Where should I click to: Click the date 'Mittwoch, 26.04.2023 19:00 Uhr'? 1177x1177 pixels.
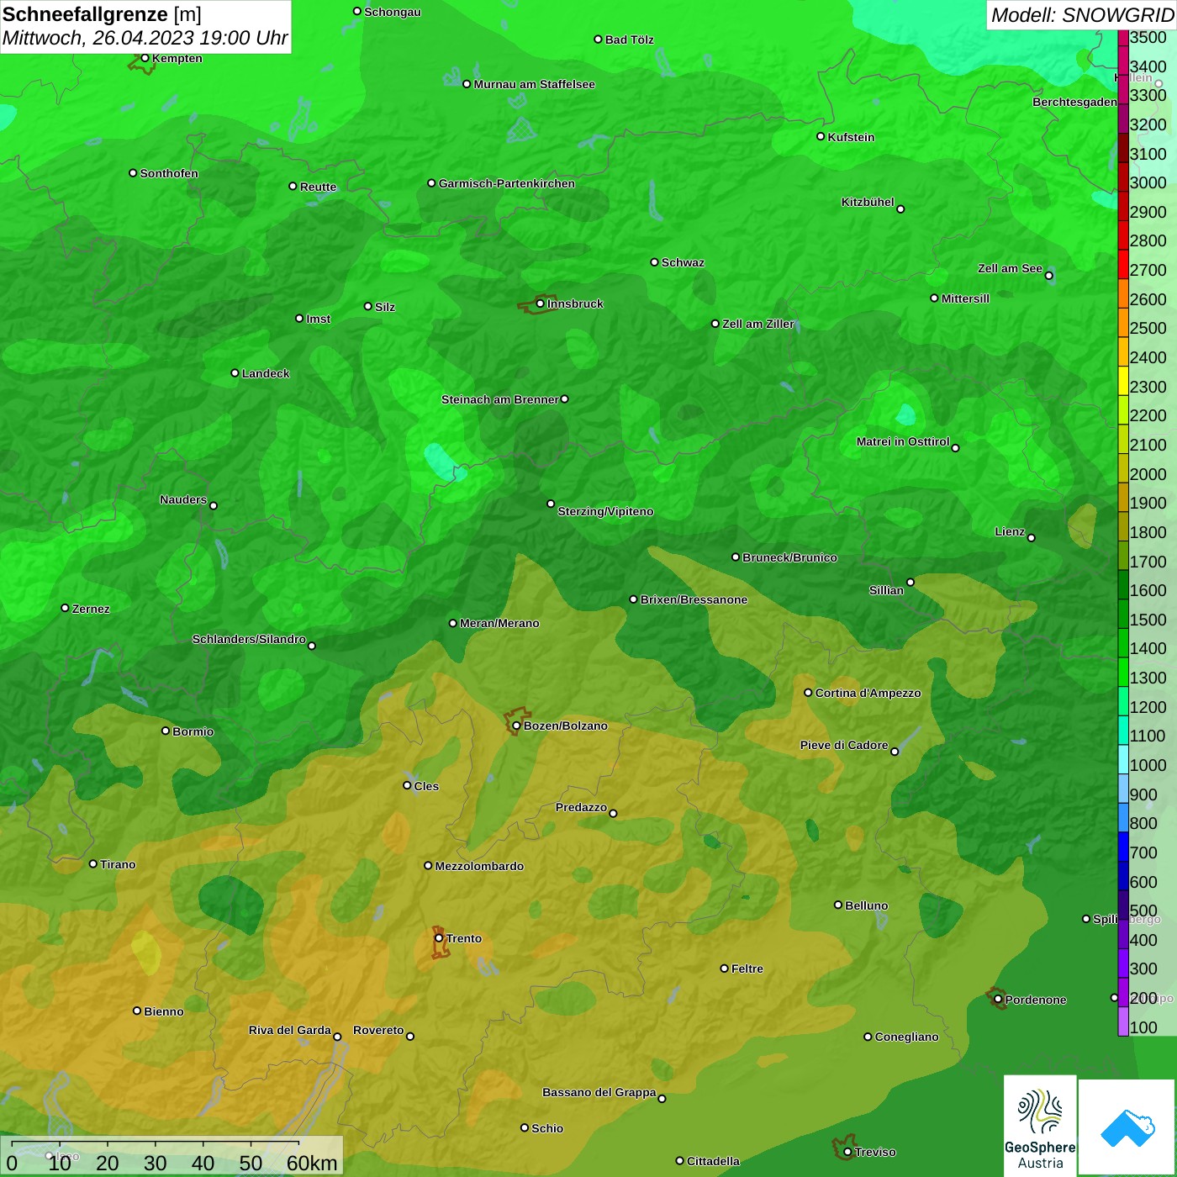click(145, 38)
